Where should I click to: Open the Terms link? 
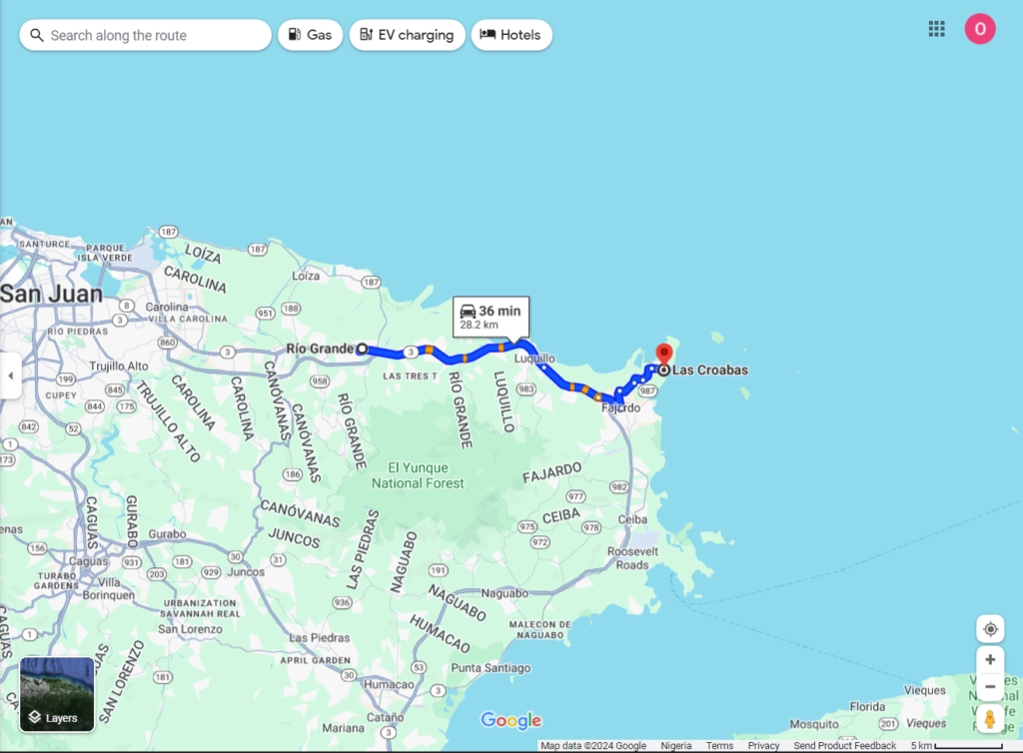pos(719,746)
